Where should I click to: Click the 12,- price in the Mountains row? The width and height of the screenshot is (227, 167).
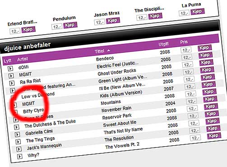[191, 94]
